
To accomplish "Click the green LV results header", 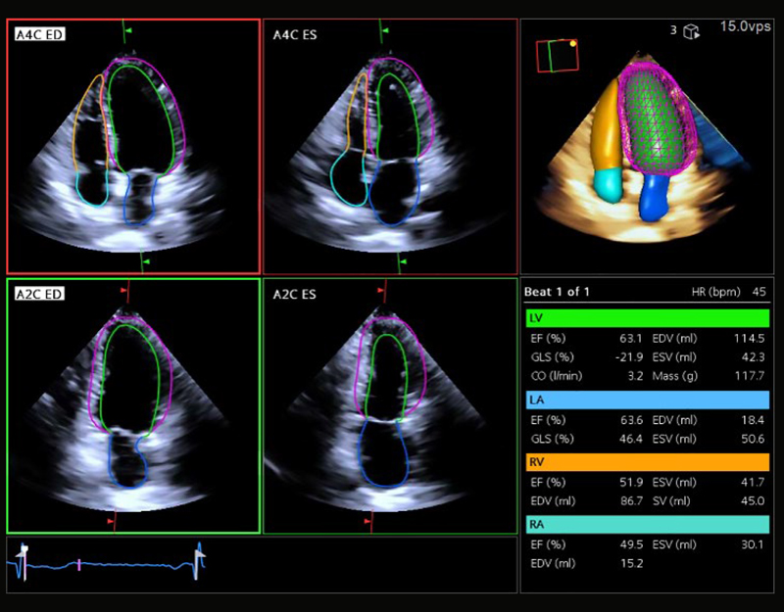I will [x=647, y=319].
